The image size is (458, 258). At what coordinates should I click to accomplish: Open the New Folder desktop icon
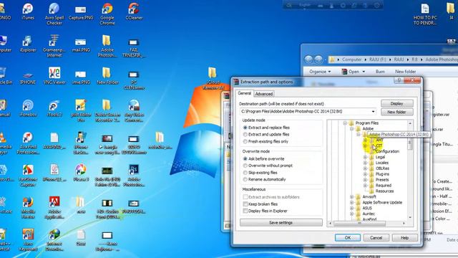click(107, 77)
